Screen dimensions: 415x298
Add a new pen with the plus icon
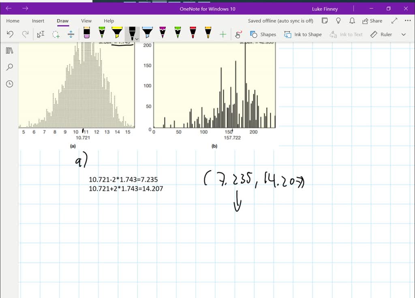pos(222,34)
